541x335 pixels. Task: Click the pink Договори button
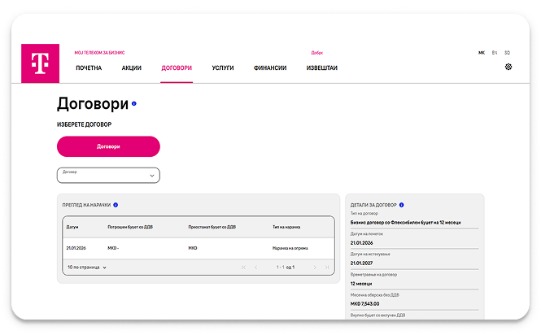click(108, 146)
